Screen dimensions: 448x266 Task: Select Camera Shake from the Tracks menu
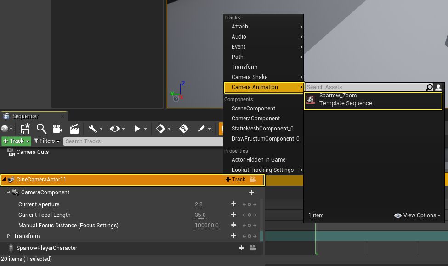pos(250,77)
